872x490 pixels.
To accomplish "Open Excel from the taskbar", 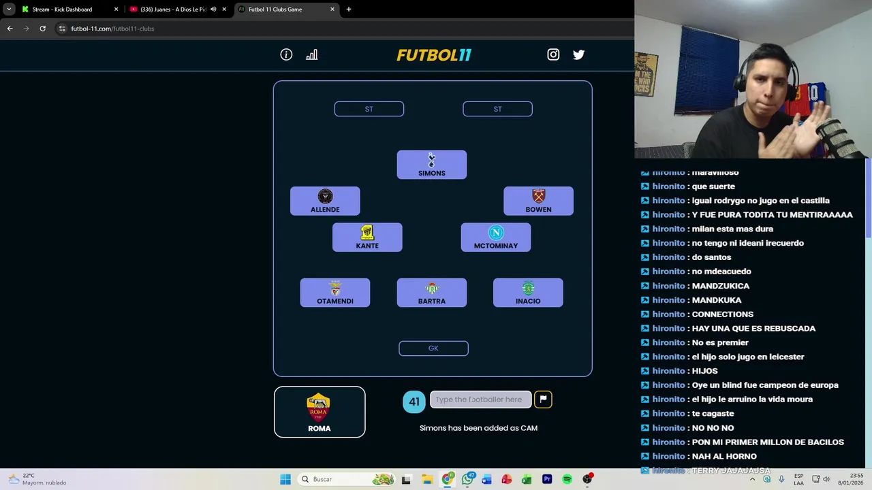I will (527, 479).
